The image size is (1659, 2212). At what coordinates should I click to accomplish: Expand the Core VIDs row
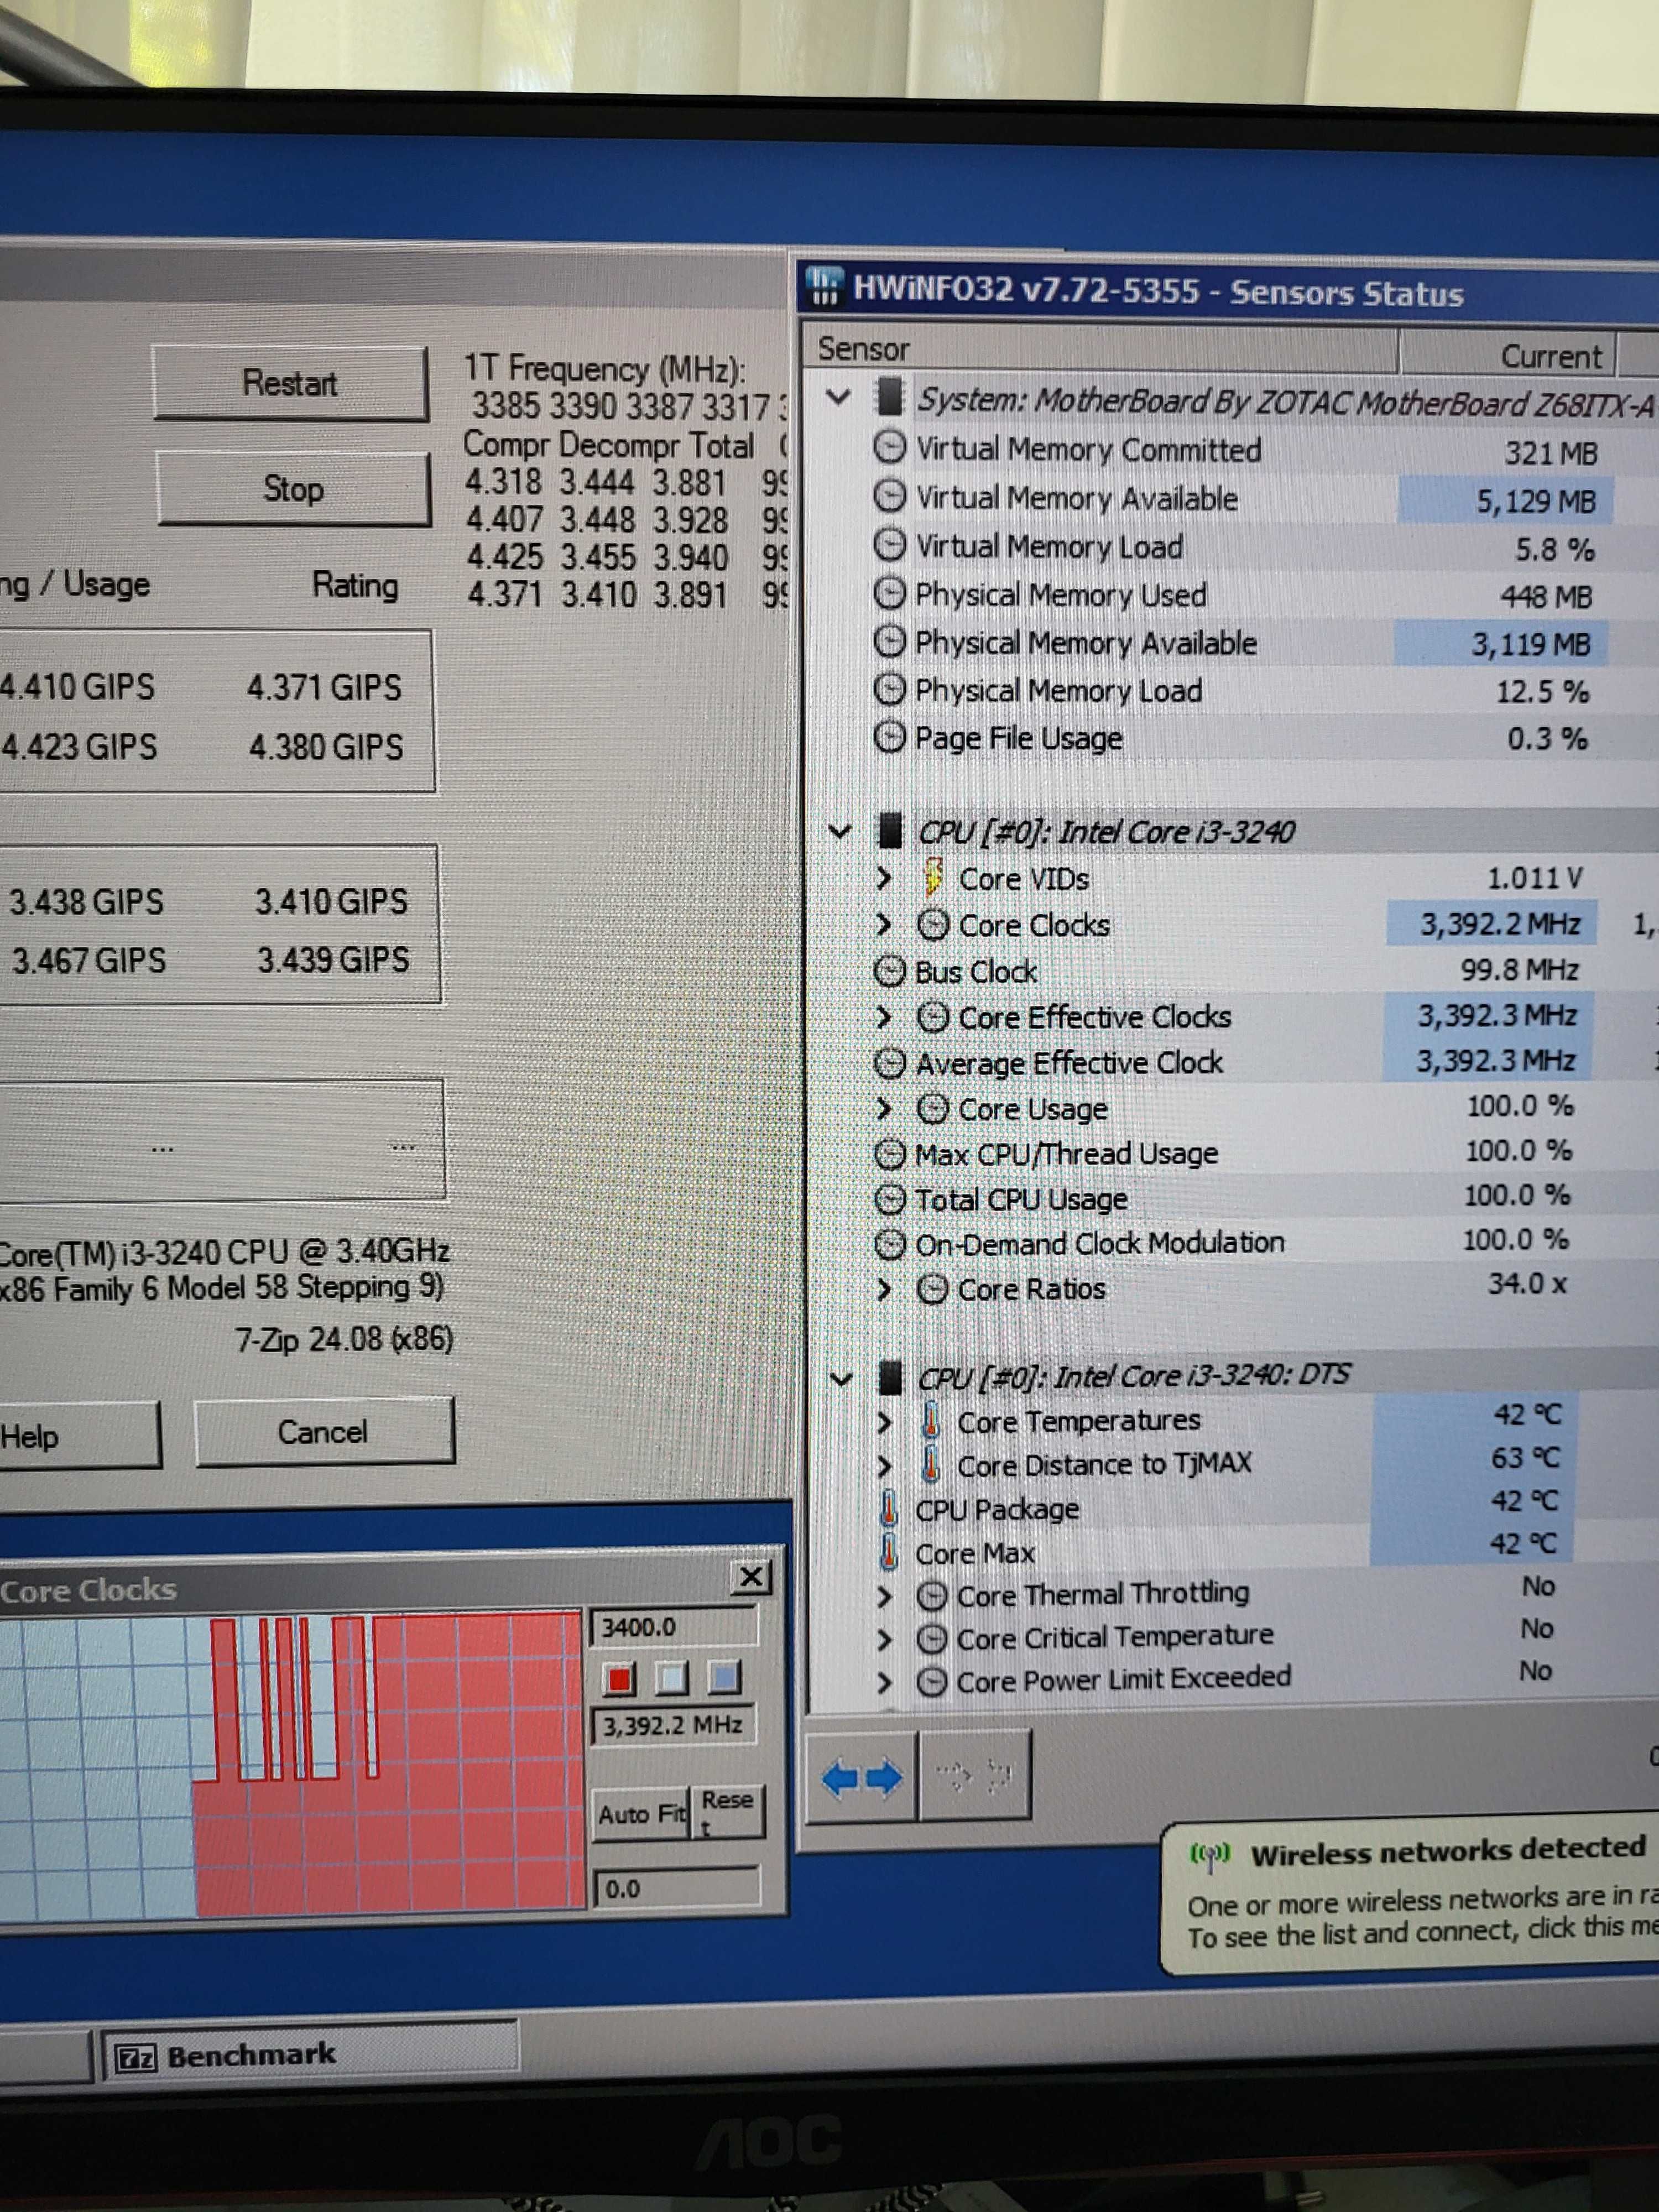tap(883, 878)
